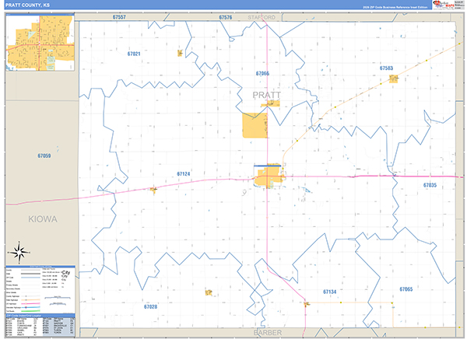Click the small yellow town above 67028
Screen dimensions: 467x339
tap(209, 293)
